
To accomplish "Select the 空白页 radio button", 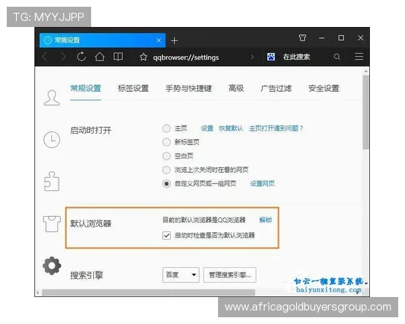I will tap(166, 156).
